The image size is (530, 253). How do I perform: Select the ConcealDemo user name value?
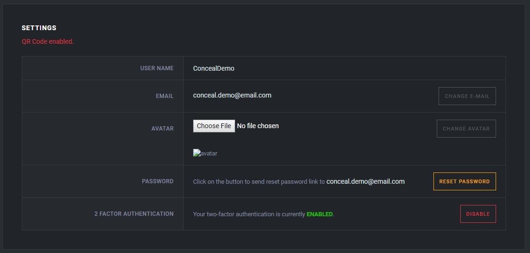coord(213,68)
